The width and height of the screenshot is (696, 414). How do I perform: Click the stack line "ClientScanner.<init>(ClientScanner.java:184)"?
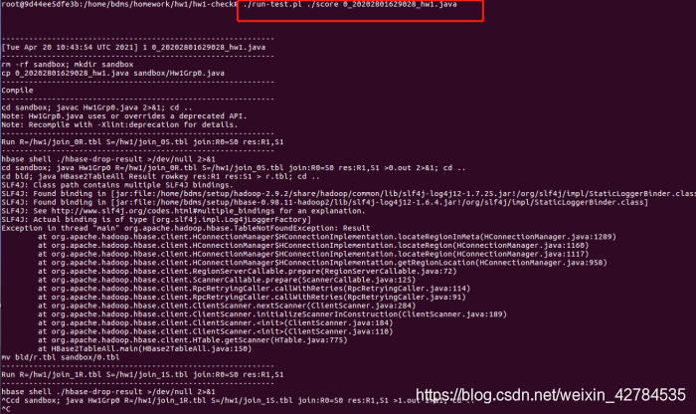216,322
